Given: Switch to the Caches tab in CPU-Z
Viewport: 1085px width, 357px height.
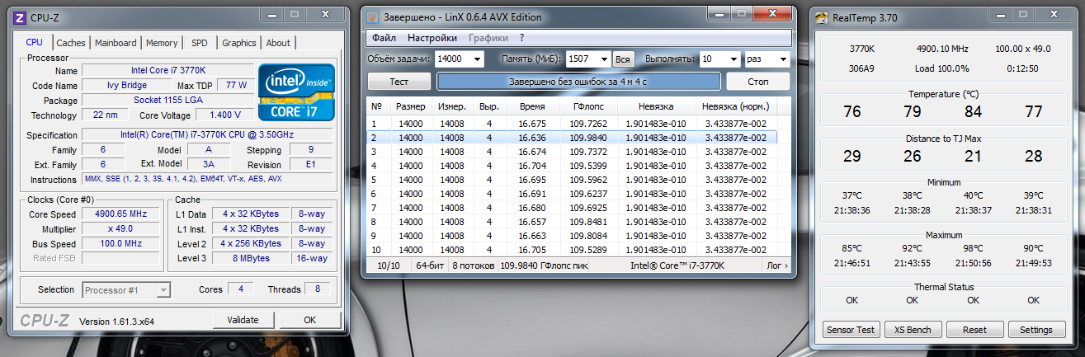Looking at the screenshot, I should pyautogui.click(x=71, y=43).
